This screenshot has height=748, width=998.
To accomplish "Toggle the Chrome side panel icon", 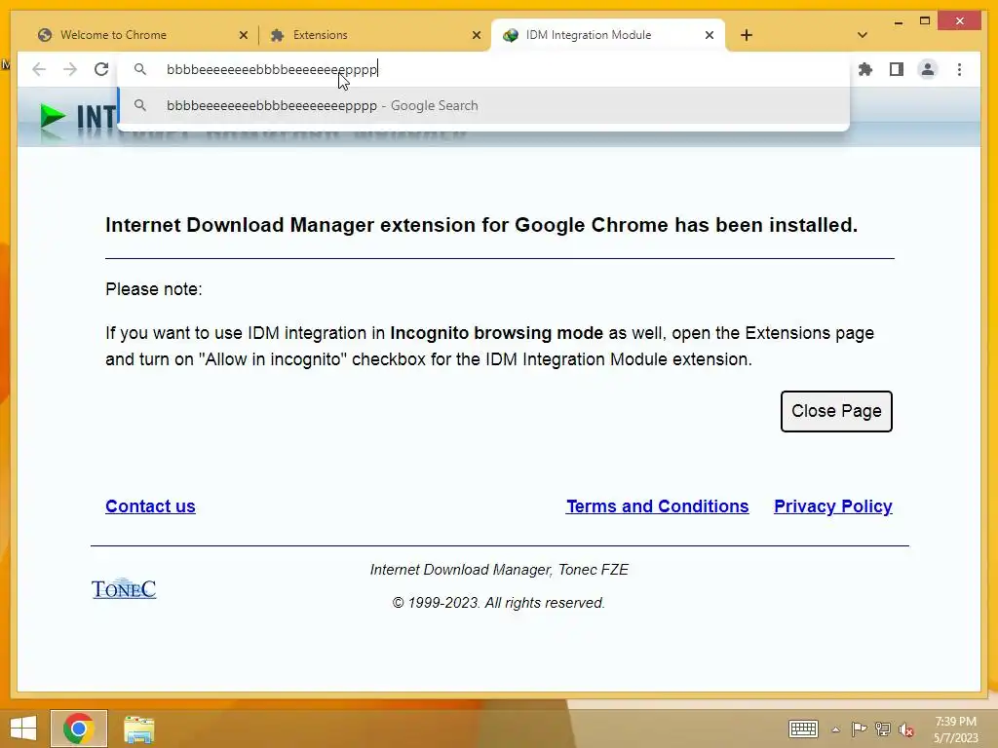I will coord(897,69).
